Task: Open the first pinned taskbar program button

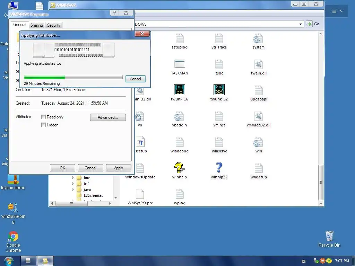Action: pos(28,261)
